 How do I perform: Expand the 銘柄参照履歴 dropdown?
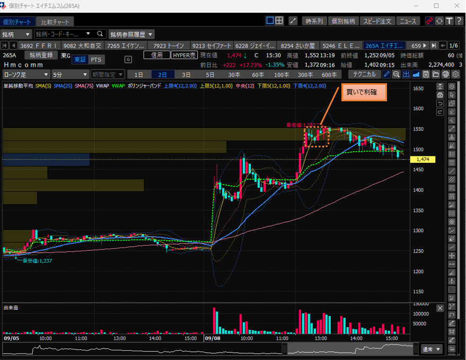point(131,34)
